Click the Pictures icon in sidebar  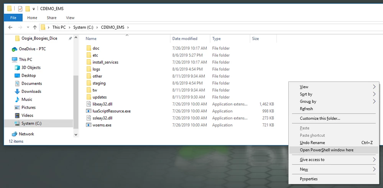click(17, 107)
